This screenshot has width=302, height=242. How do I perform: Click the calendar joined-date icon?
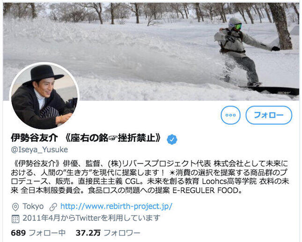pos(15,219)
